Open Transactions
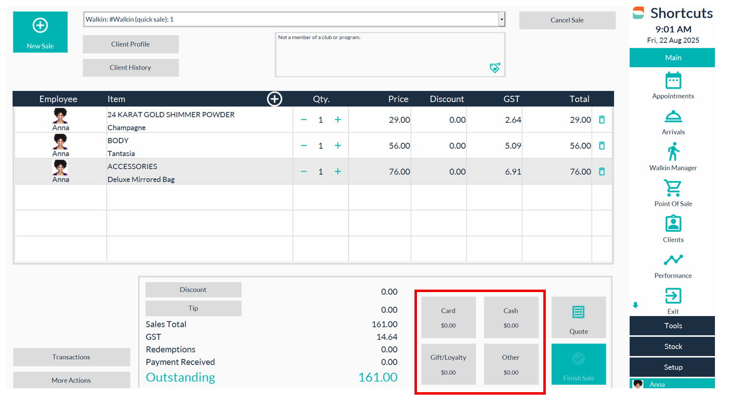Screen dimensions: 741x402 pyautogui.click(x=72, y=357)
